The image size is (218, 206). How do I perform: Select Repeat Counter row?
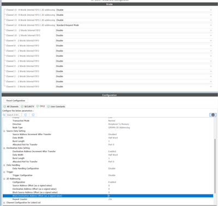coord(108,199)
